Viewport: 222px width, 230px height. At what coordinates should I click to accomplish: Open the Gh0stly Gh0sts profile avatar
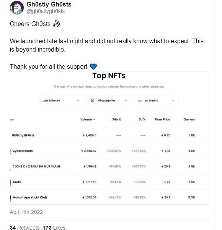click(17, 8)
